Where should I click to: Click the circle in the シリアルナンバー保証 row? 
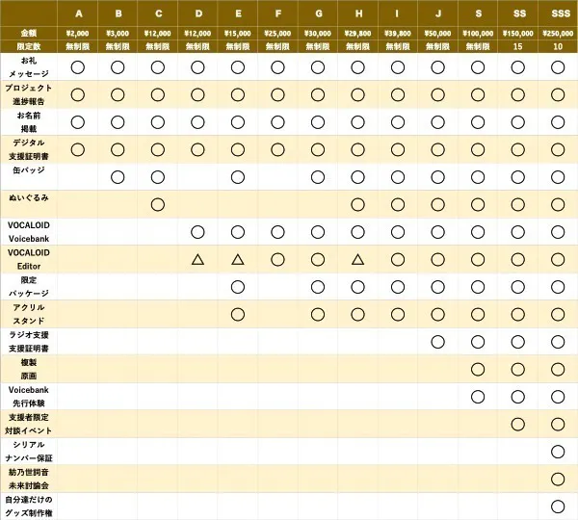pyautogui.click(x=558, y=452)
